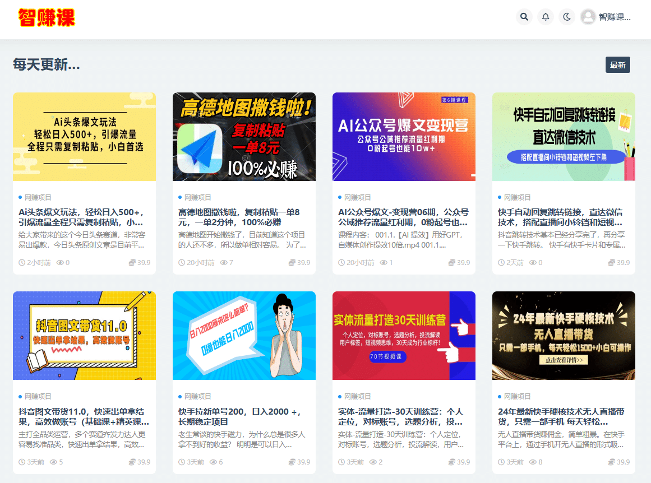Click the AI公众号爆文变现营 cover image

click(x=404, y=136)
